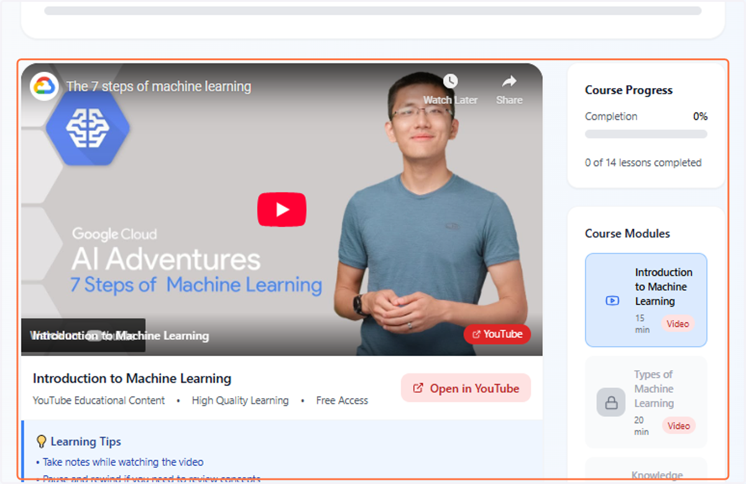The height and width of the screenshot is (484, 746).
Task: Select Introduction to Machine Learning module
Action: [646, 300]
